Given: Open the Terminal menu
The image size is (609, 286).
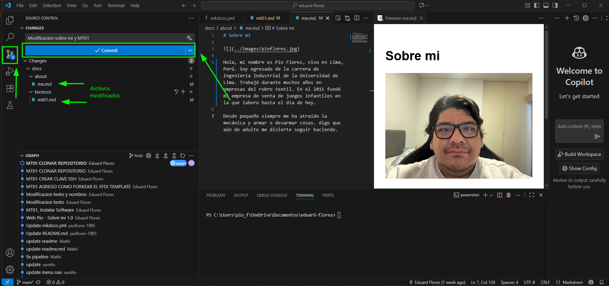Looking at the screenshot, I should pyautogui.click(x=116, y=5).
